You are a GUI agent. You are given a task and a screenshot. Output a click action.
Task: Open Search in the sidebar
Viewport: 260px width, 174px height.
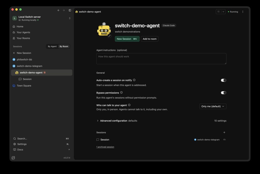[x=42, y=138]
